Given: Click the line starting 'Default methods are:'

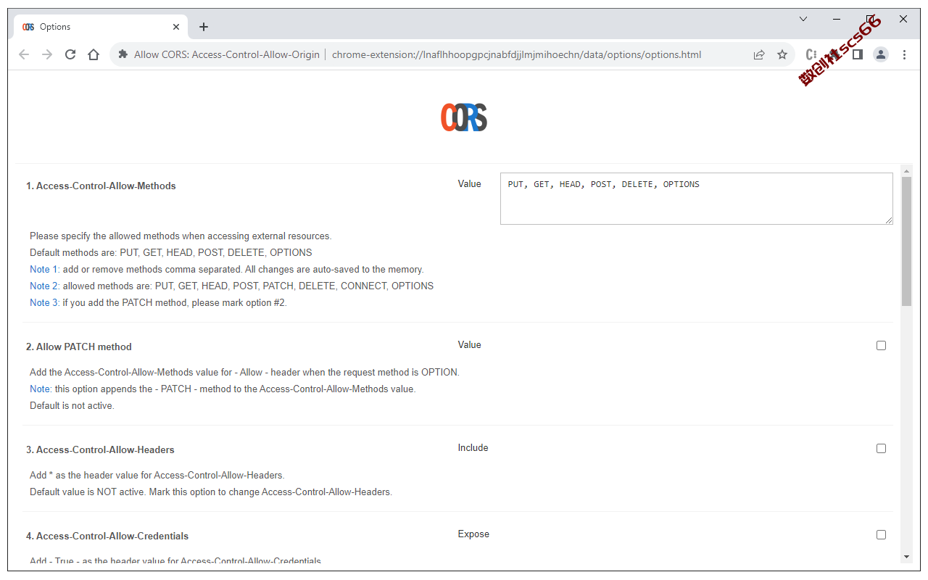Looking at the screenshot, I should pyautogui.click(x=171, y=253).
